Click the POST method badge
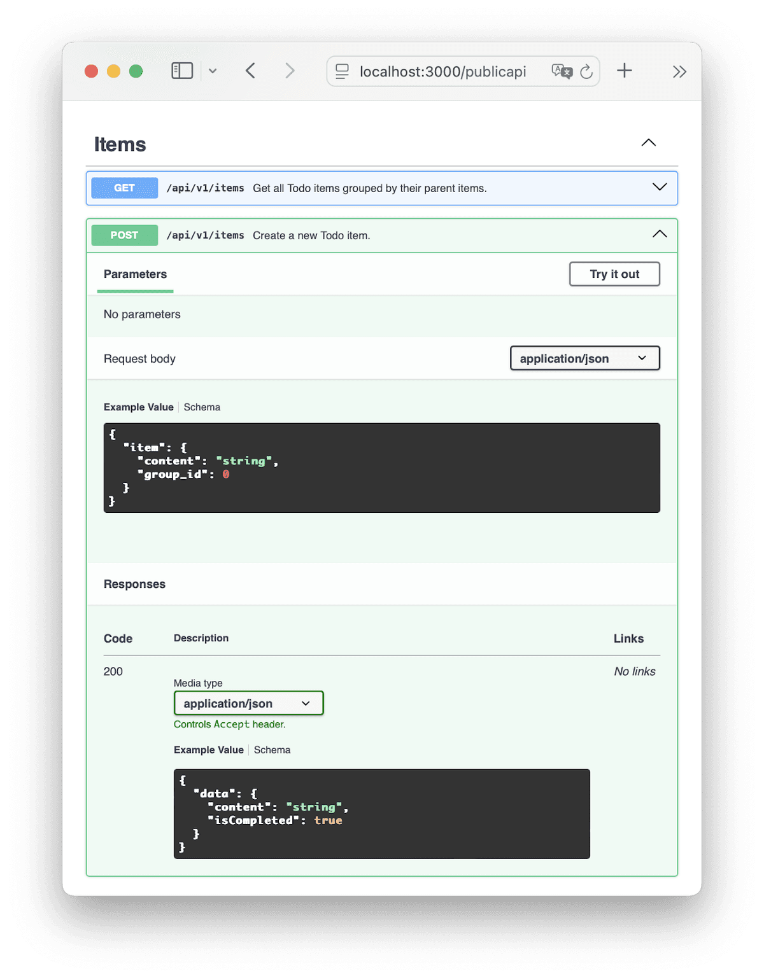 click(124, 234)
